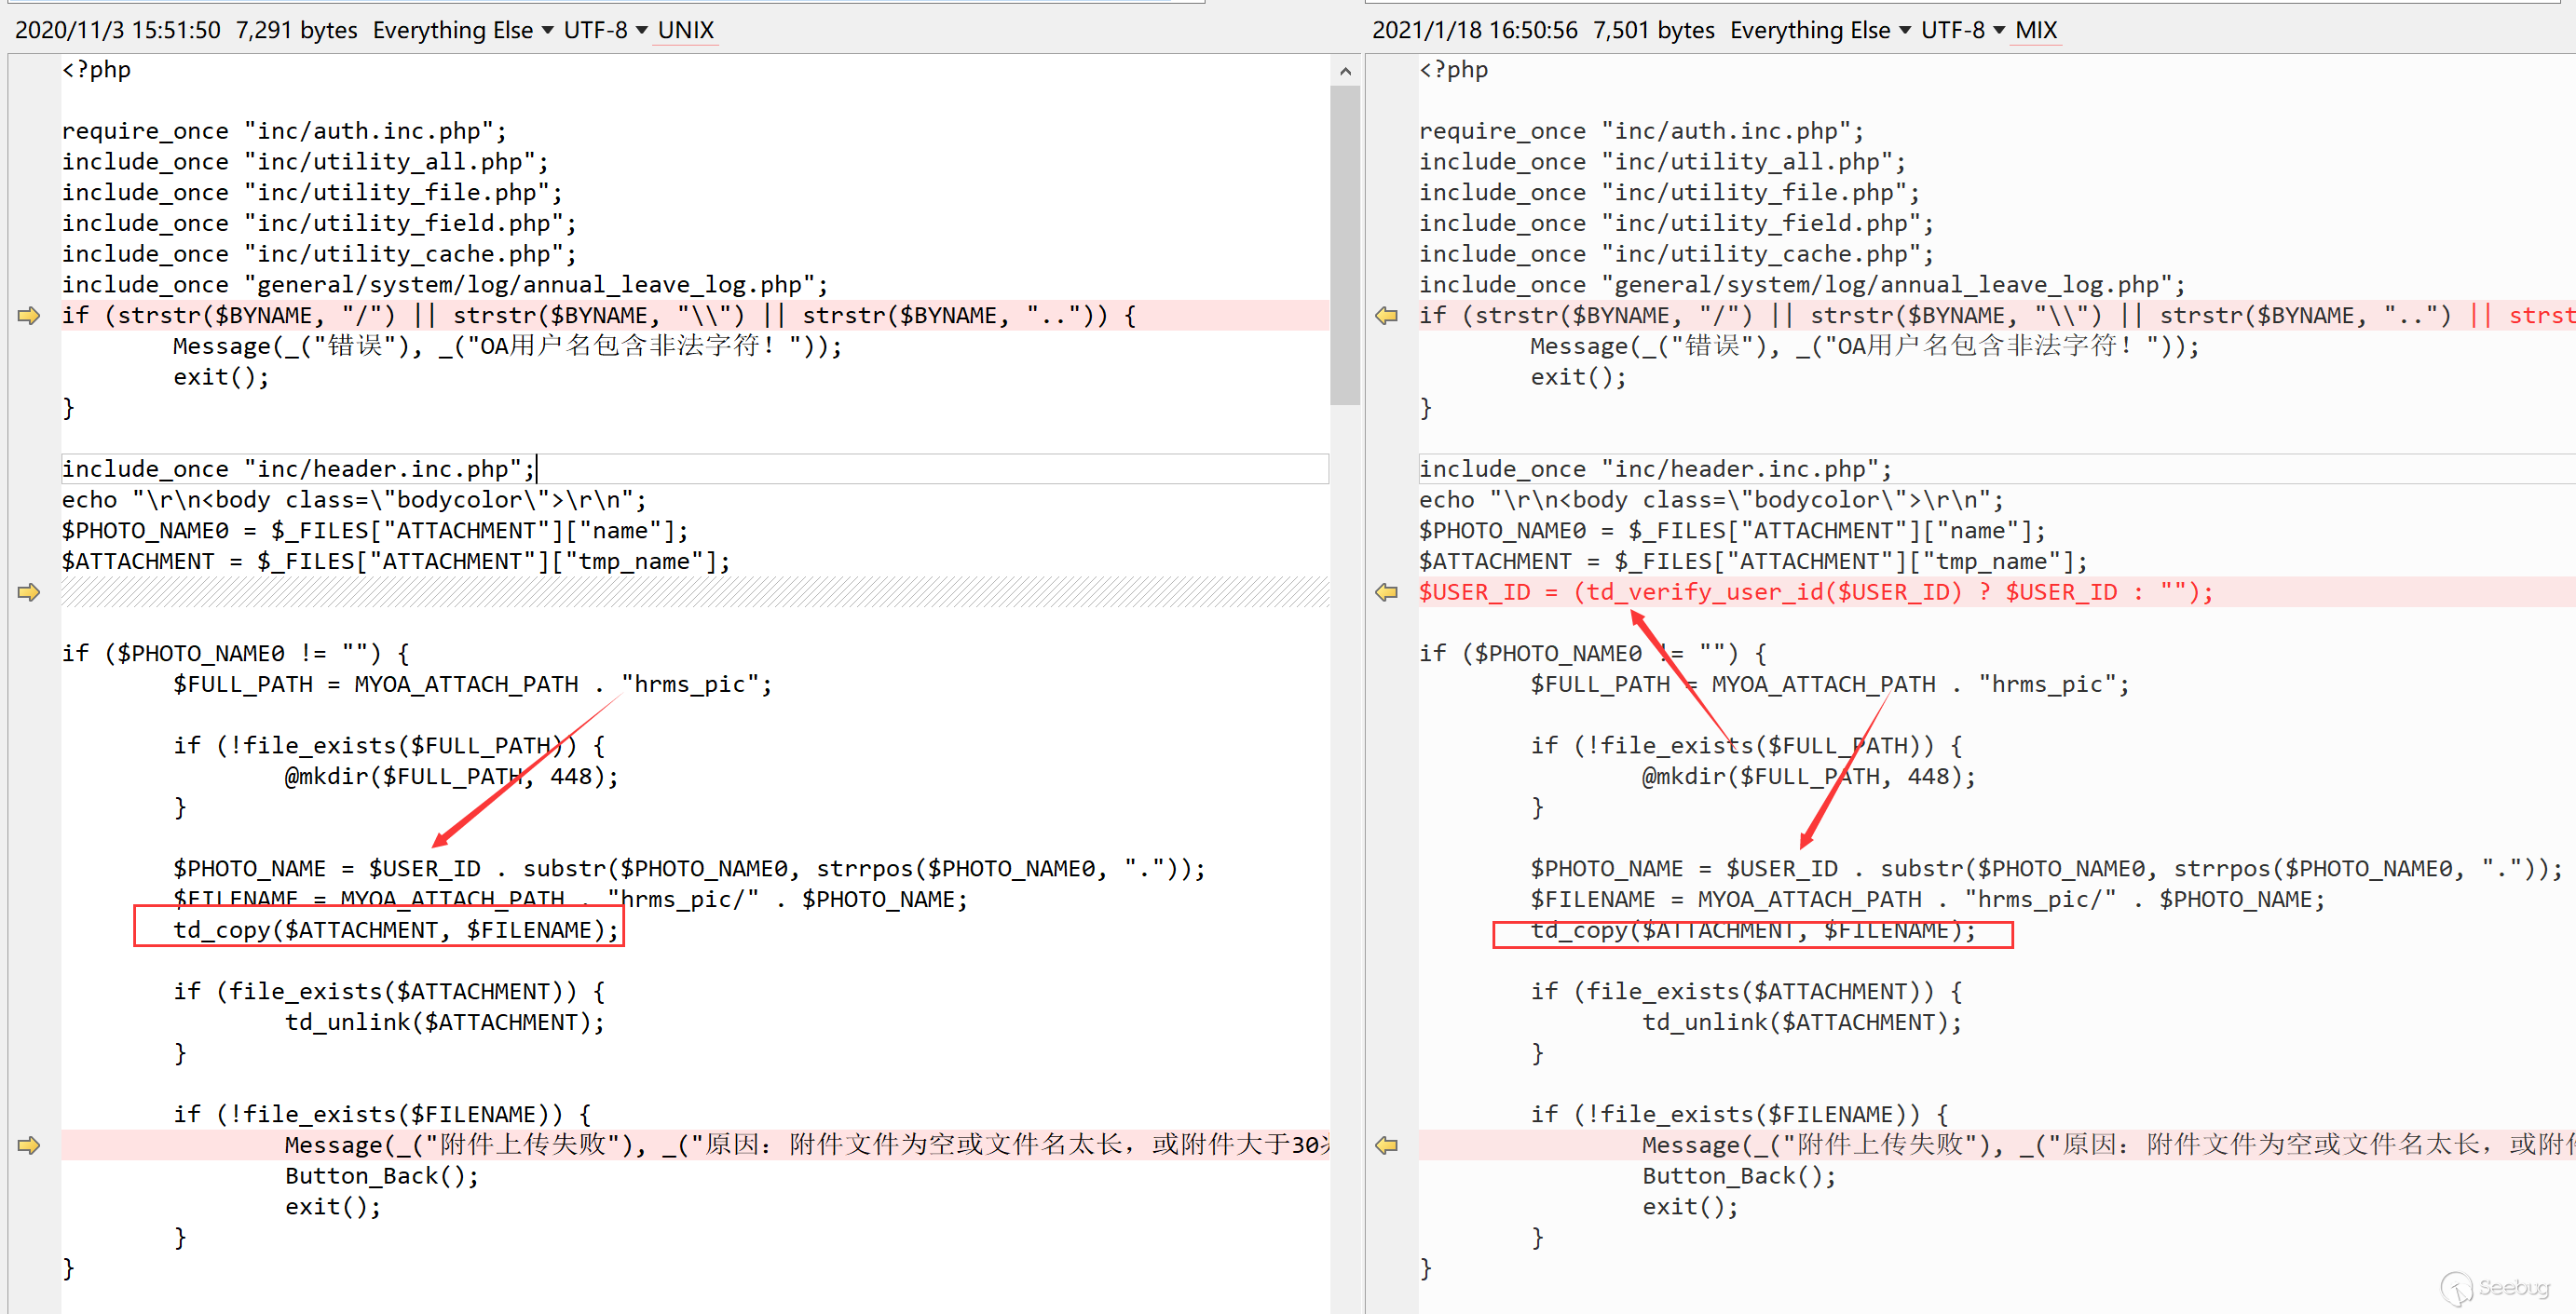Click scroll-up arrow on left pane scrollbar
The height and width of the screenshot is (1314, 2576).
1345,71
